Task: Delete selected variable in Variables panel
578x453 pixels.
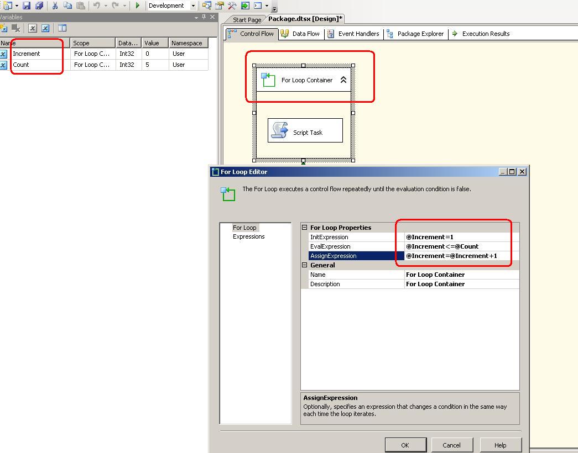Action: coord(15,28)
